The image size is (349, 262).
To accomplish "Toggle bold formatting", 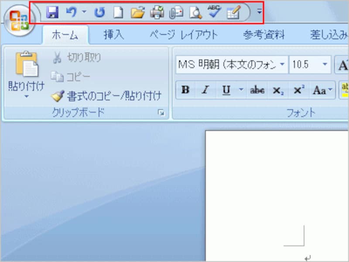I will click(185, 90).
